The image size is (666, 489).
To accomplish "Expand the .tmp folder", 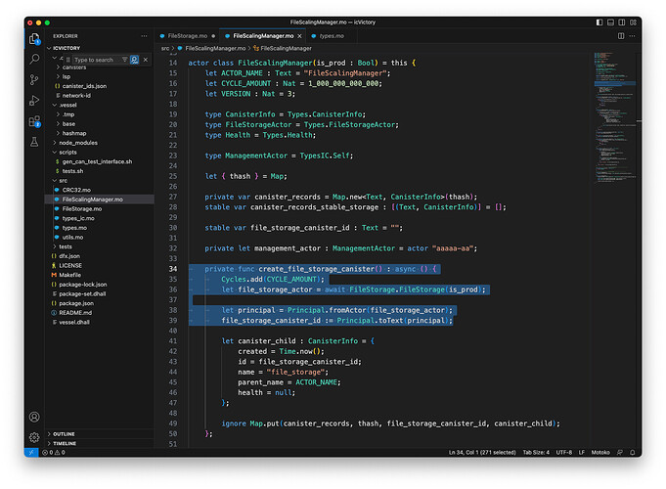I will tap(68, 114).
